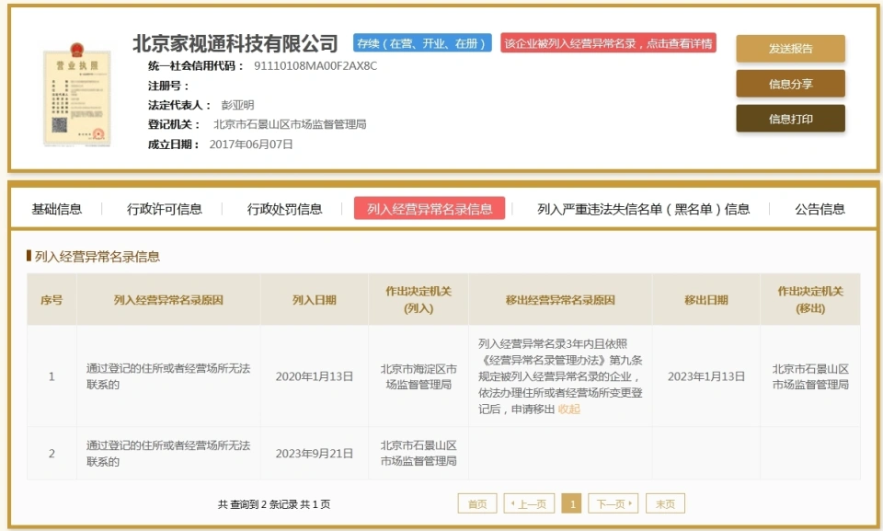Open the red 该企业被列入经营异常名录 notice
The height and width of the screenshot is (531, 883).
(608, 43)
